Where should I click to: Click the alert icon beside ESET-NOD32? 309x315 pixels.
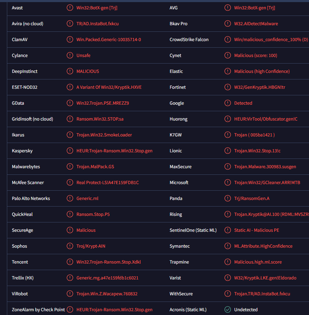coord(70,87)
